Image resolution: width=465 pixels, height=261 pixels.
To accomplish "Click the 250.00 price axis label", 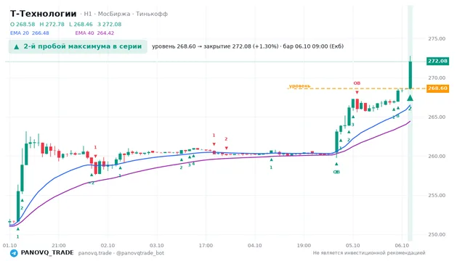I will point(437,235).
